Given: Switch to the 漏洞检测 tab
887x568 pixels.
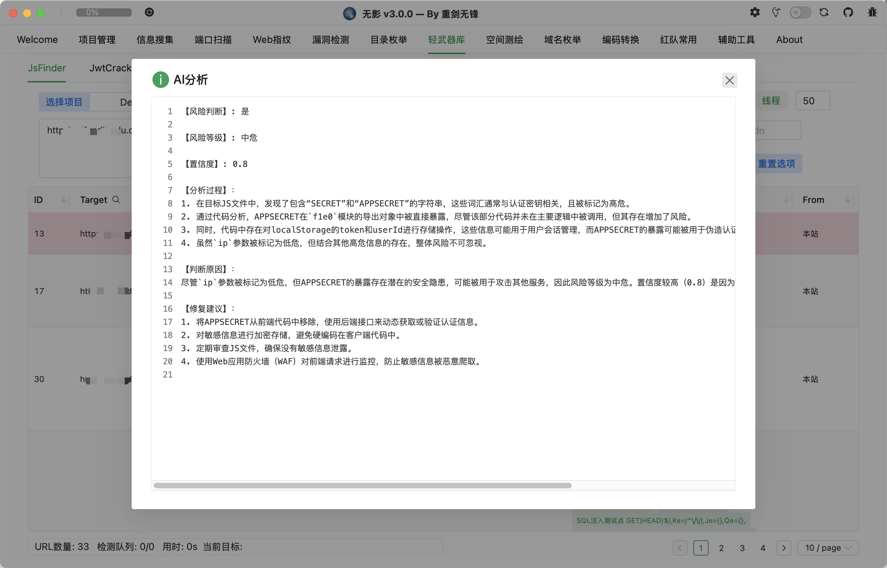Looking at the screenshot, I should tap(330, 39).
